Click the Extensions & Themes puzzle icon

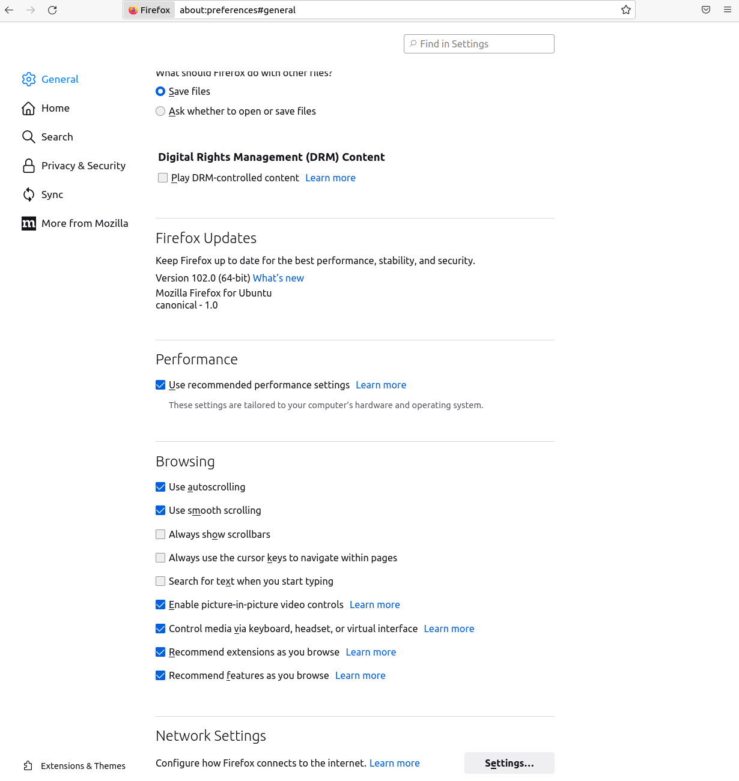pyautogui.click(x=28, y=765)
